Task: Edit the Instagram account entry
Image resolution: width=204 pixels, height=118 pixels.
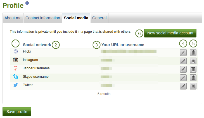Action: 183,61
